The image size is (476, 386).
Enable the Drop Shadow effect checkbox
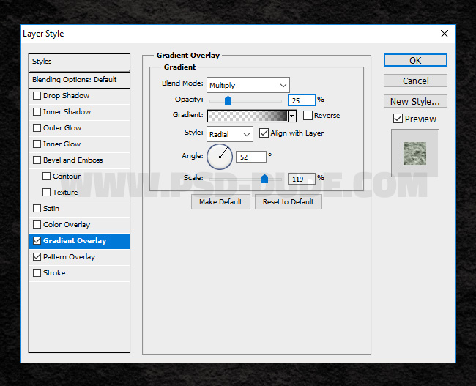tap(37, 96)
